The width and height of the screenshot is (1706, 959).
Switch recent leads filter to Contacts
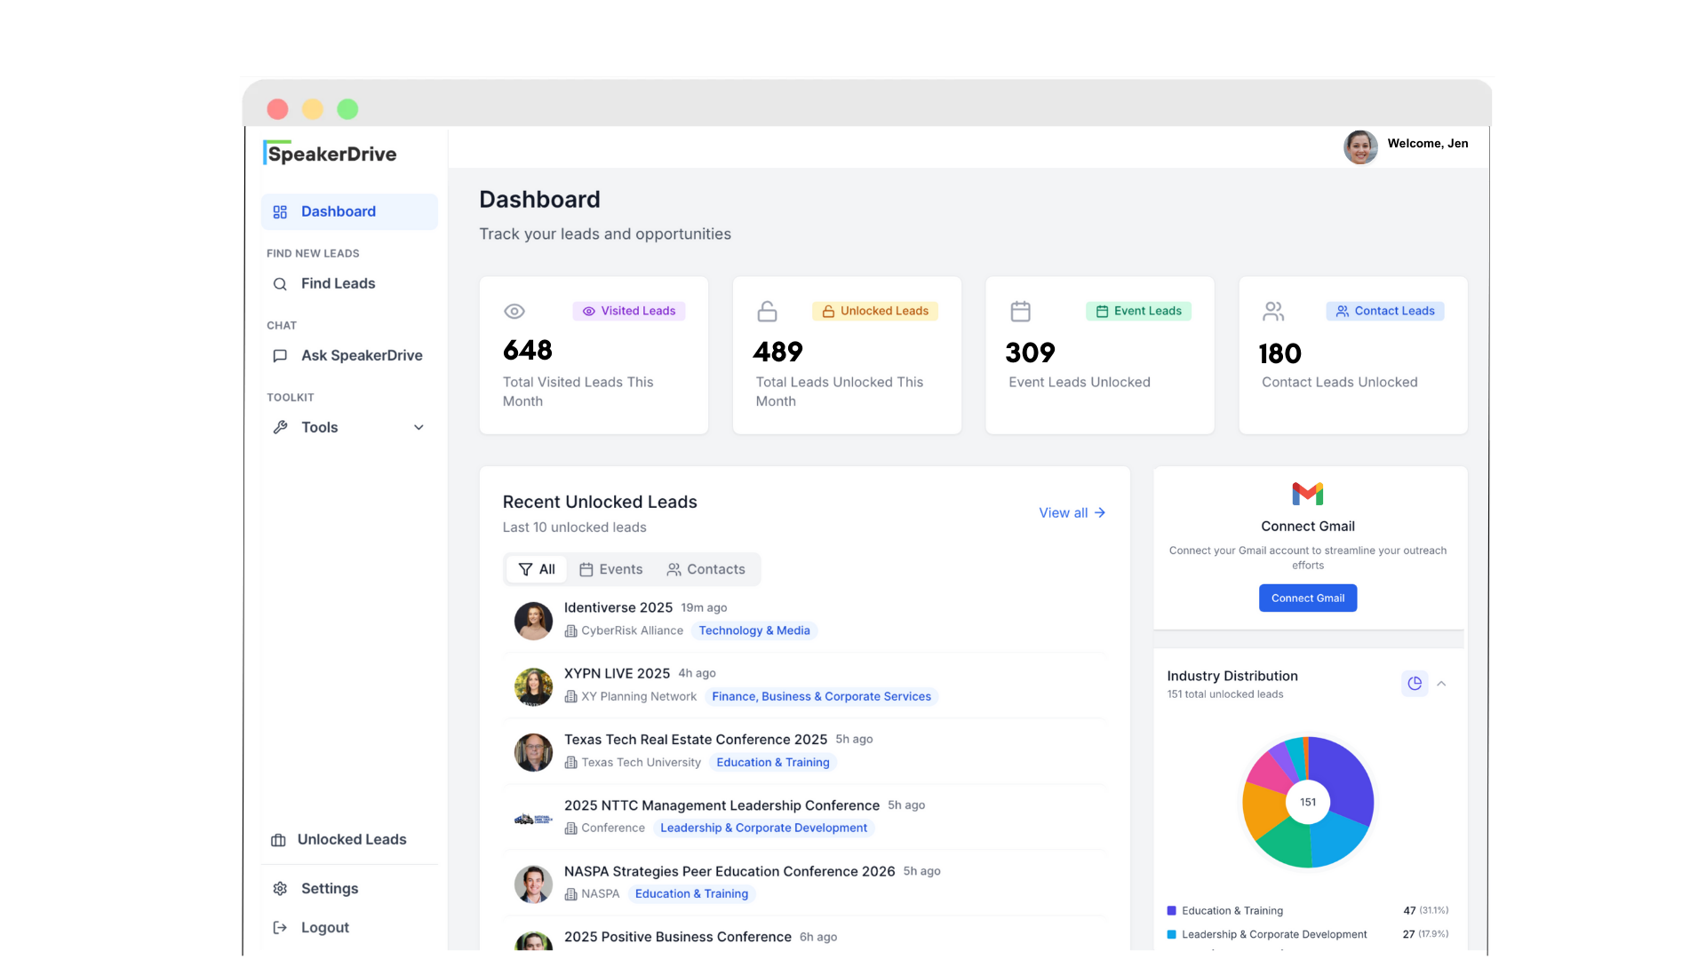pos(706,570)
